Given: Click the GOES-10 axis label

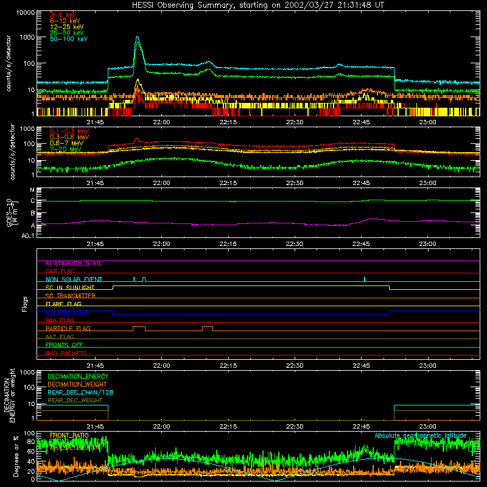Looking at the screenshot, I should point(12,212).
